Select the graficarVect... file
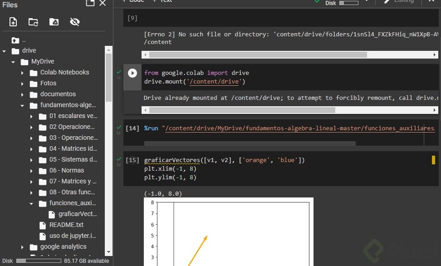The width and height of the screenshot is (441, 266). (78, 214)
